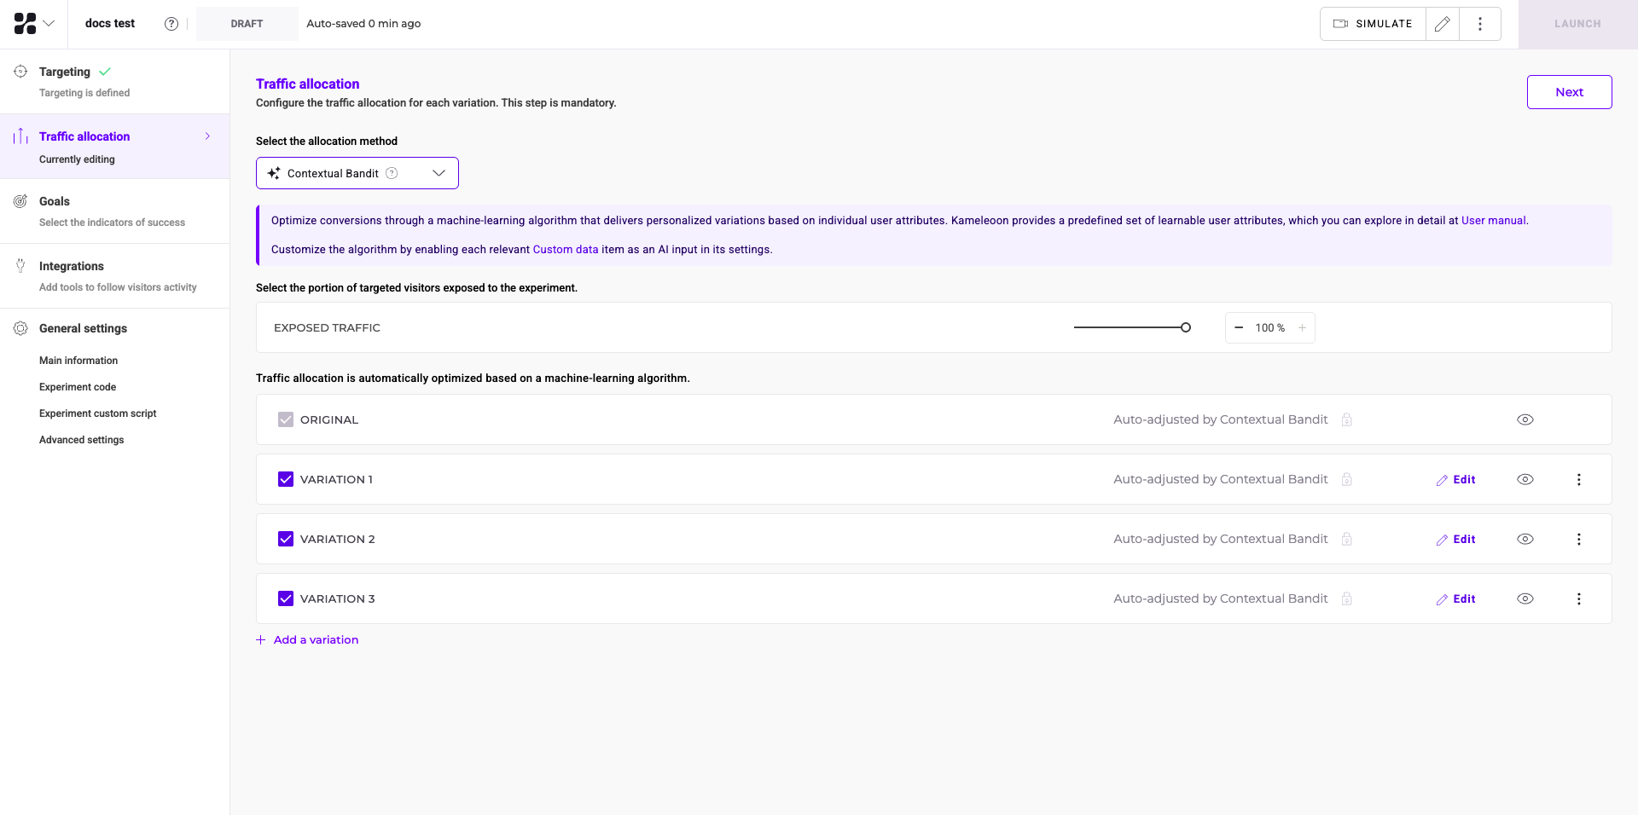Click the exposed traffic slider handle
Screen dimensions: 1638x815
click(1185, 327)
